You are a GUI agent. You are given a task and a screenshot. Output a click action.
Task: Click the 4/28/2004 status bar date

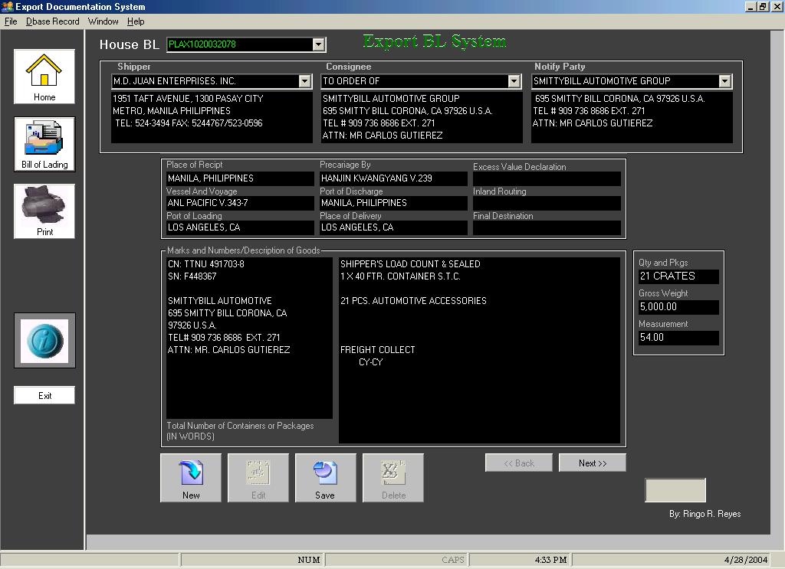click(x=746, y=560)
